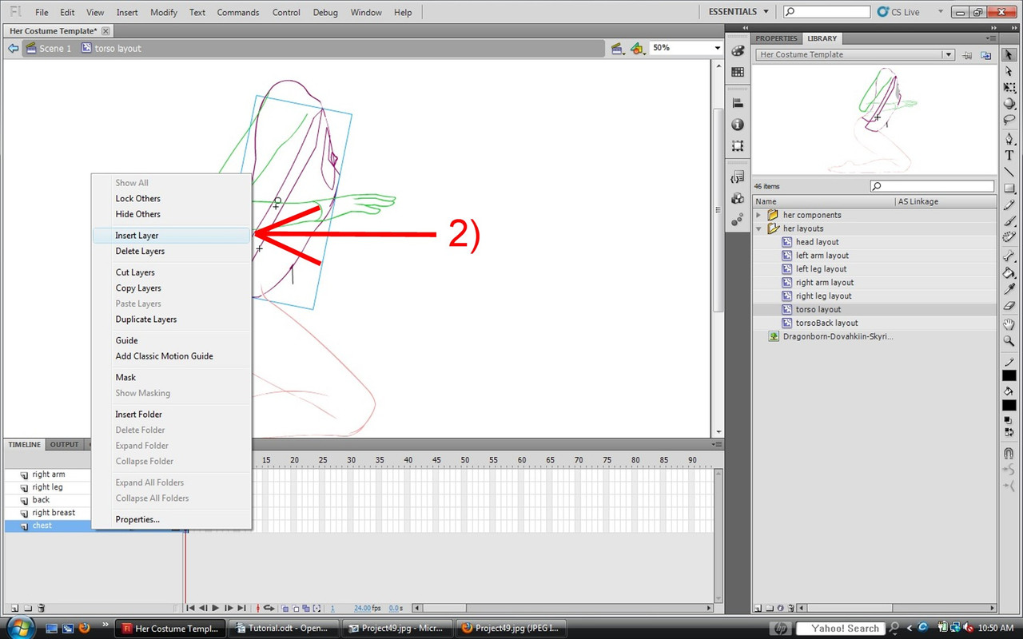Select the Text tool in tools panel

(x=1009, y=155)
